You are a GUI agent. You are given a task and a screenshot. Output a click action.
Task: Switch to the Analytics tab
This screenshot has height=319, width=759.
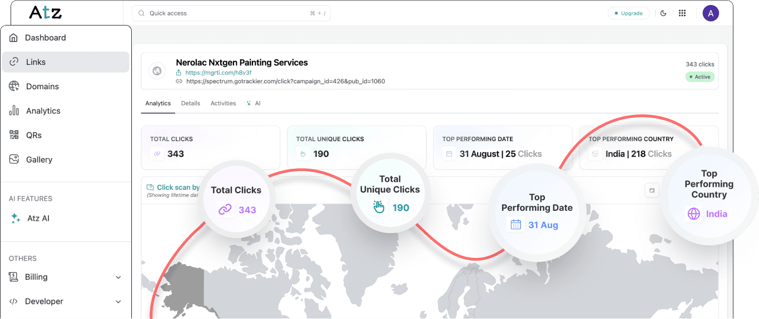158,103
